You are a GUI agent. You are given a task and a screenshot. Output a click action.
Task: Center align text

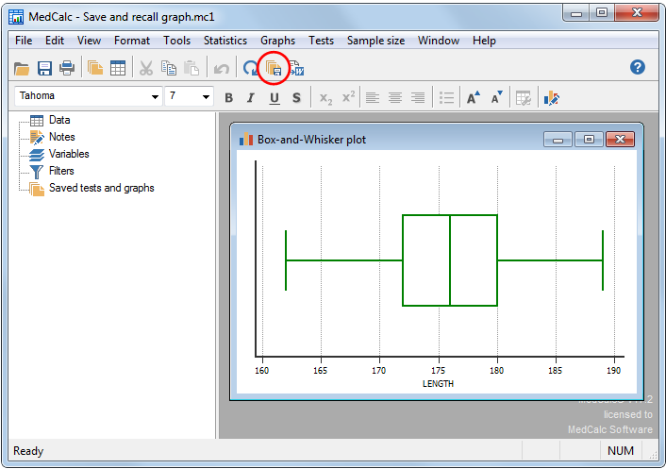395,98
